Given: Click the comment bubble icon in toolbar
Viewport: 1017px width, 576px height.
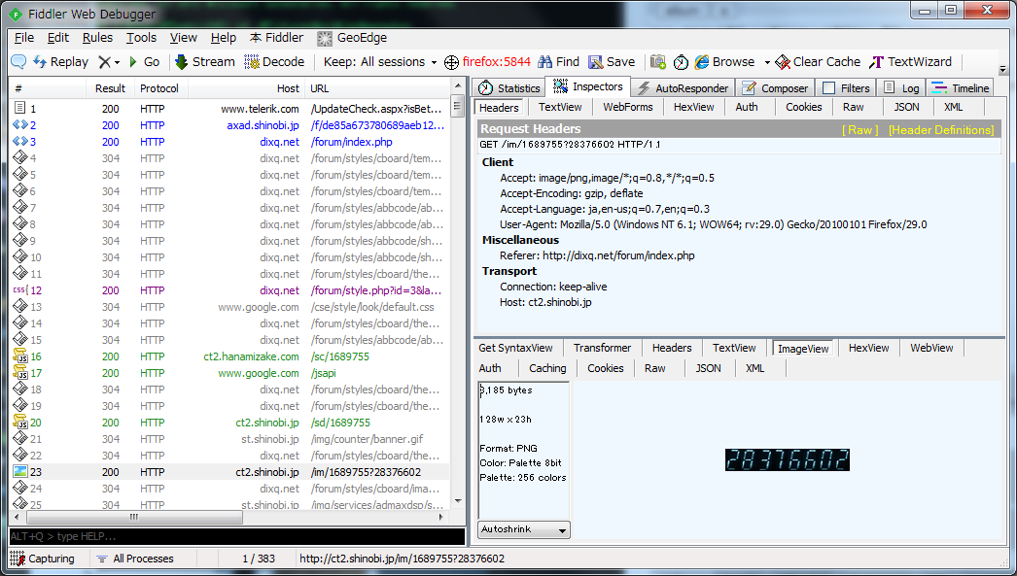Looking at the screenshot, I should point(18,62).
